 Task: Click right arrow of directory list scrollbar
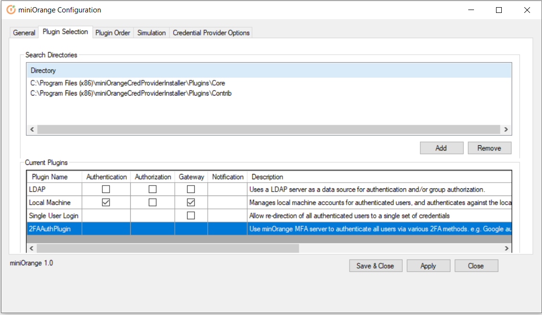click(506, 130)
